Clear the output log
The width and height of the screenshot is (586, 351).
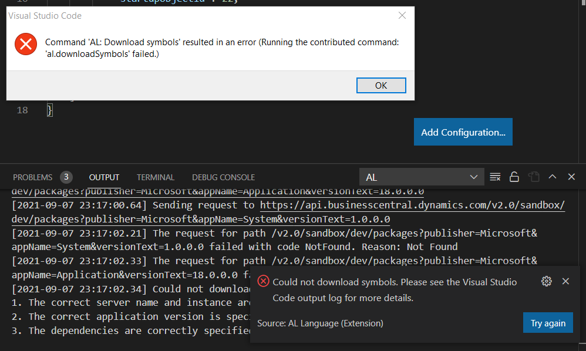point(495,177)
